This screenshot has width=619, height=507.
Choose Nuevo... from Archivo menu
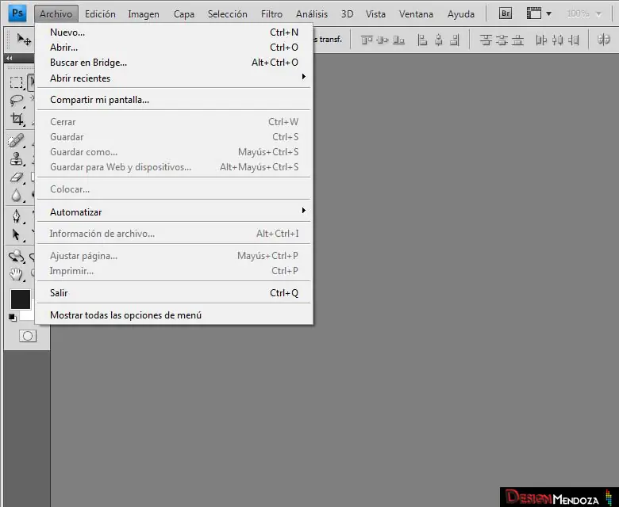pyautogui.click(x=174, y=32)
